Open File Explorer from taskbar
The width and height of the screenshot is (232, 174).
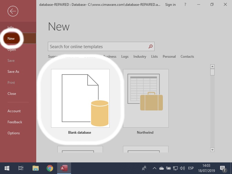[35, 168]
